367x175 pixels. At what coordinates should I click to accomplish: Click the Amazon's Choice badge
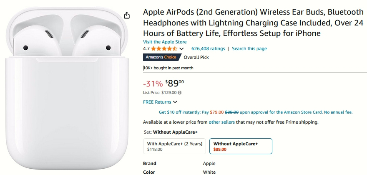(x=160, y=57)
